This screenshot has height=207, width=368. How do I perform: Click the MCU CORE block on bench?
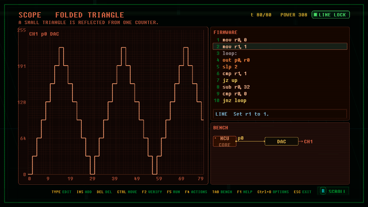225,141
